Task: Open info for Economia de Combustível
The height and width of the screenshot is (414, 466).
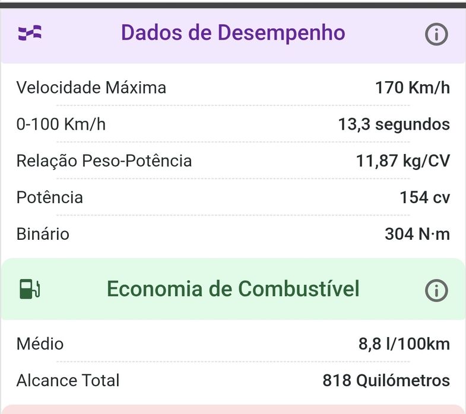Action: click(436, 290)
